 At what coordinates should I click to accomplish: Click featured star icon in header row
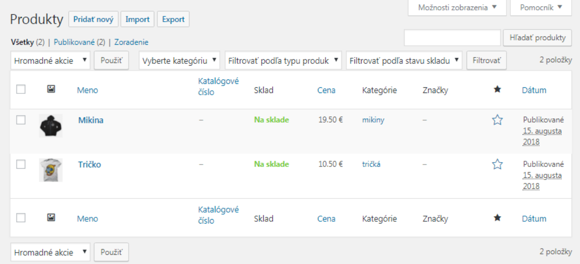(x=497, y=90)
